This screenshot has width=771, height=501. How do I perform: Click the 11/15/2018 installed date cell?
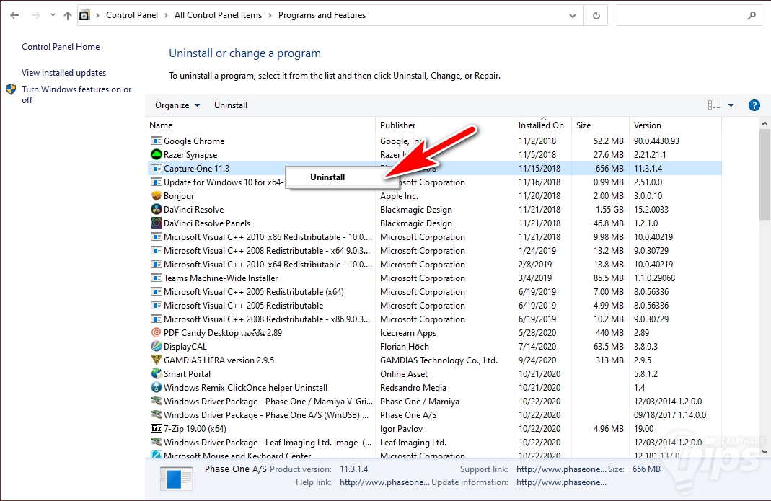[539, 169]
